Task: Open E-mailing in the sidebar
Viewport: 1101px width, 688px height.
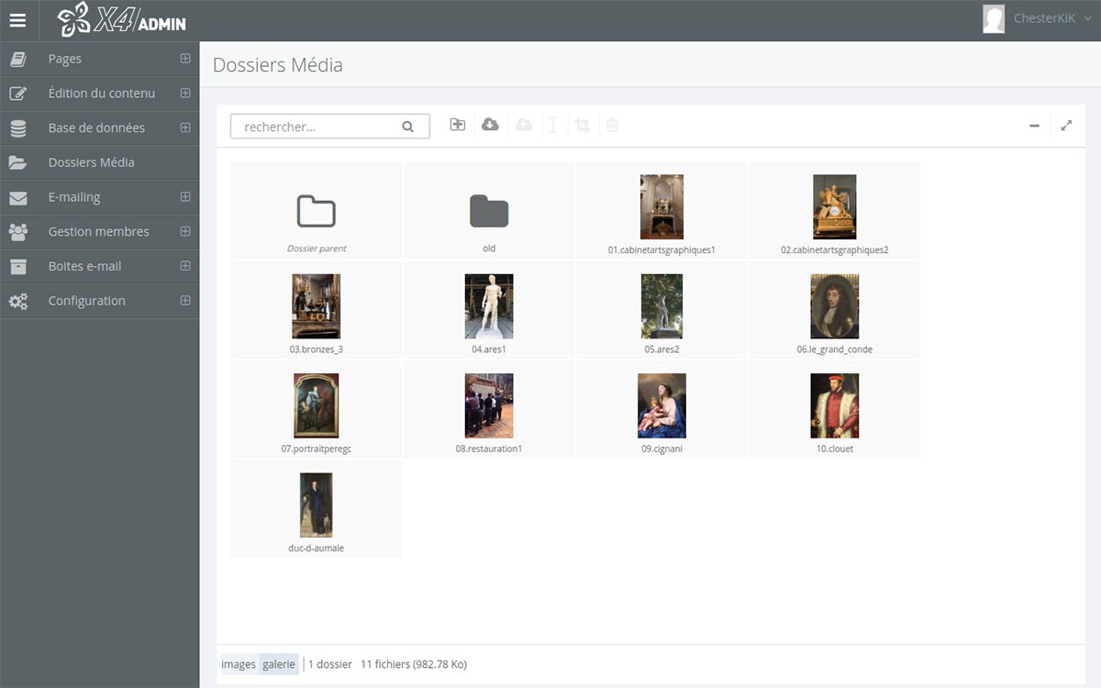Action: [99, 197]
